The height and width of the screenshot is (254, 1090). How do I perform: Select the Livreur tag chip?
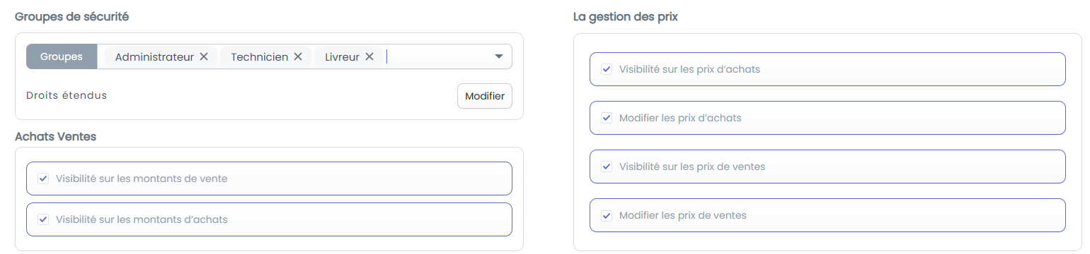pyautogui.click(x=342, y=57)
